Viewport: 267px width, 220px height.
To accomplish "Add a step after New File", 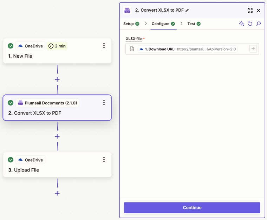I will 57,79.
